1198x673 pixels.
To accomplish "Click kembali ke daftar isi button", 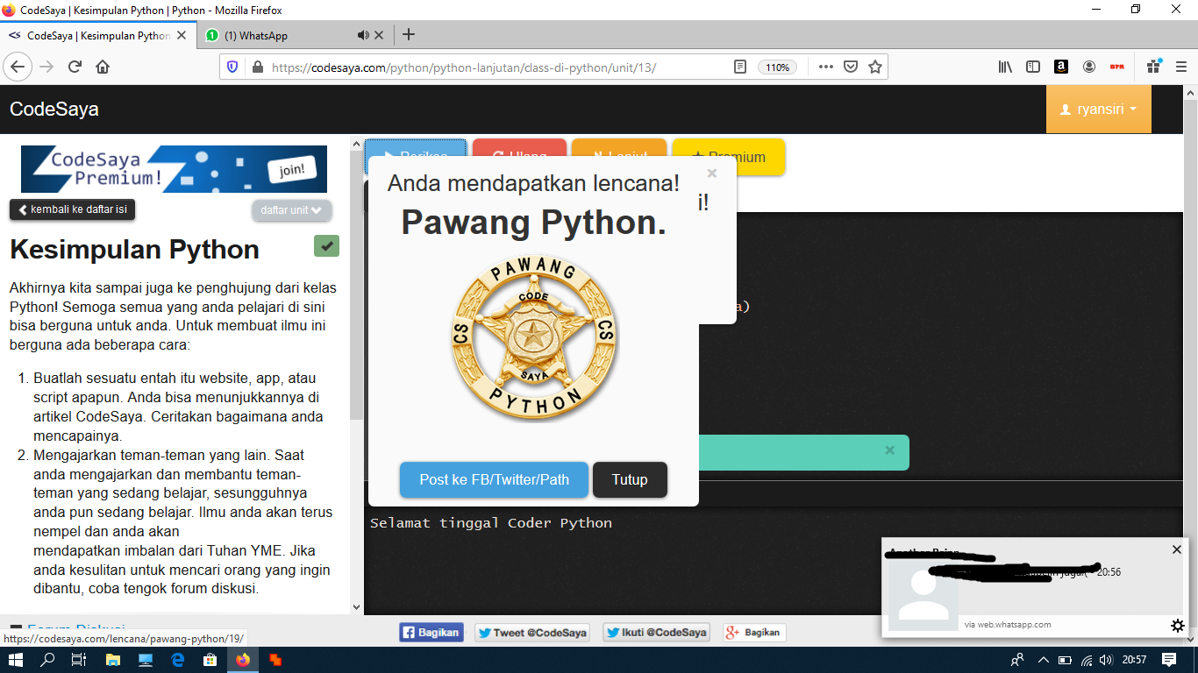I will point(73,209).
